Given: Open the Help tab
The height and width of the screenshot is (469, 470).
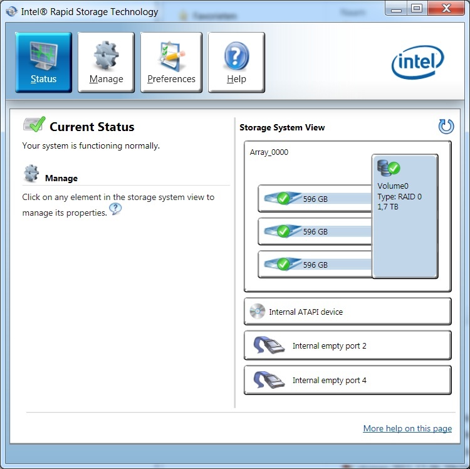Looking at the screenshot, I should pos(236,62).
